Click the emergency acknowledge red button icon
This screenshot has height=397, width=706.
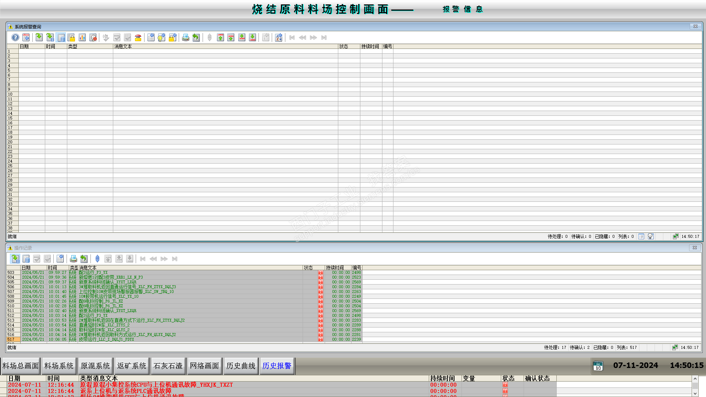click(138, 37)
